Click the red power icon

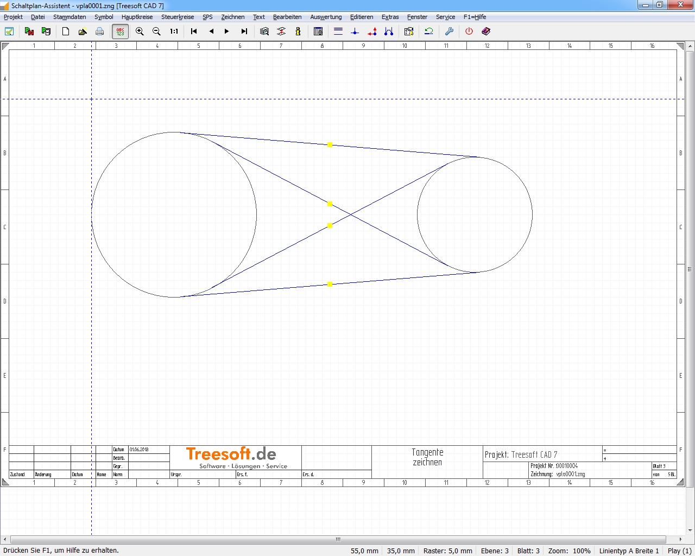coord(469,31)
